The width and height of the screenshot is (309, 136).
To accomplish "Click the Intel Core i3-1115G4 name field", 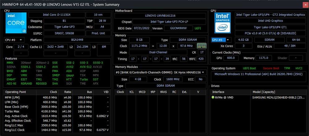I will pos(57,15).
